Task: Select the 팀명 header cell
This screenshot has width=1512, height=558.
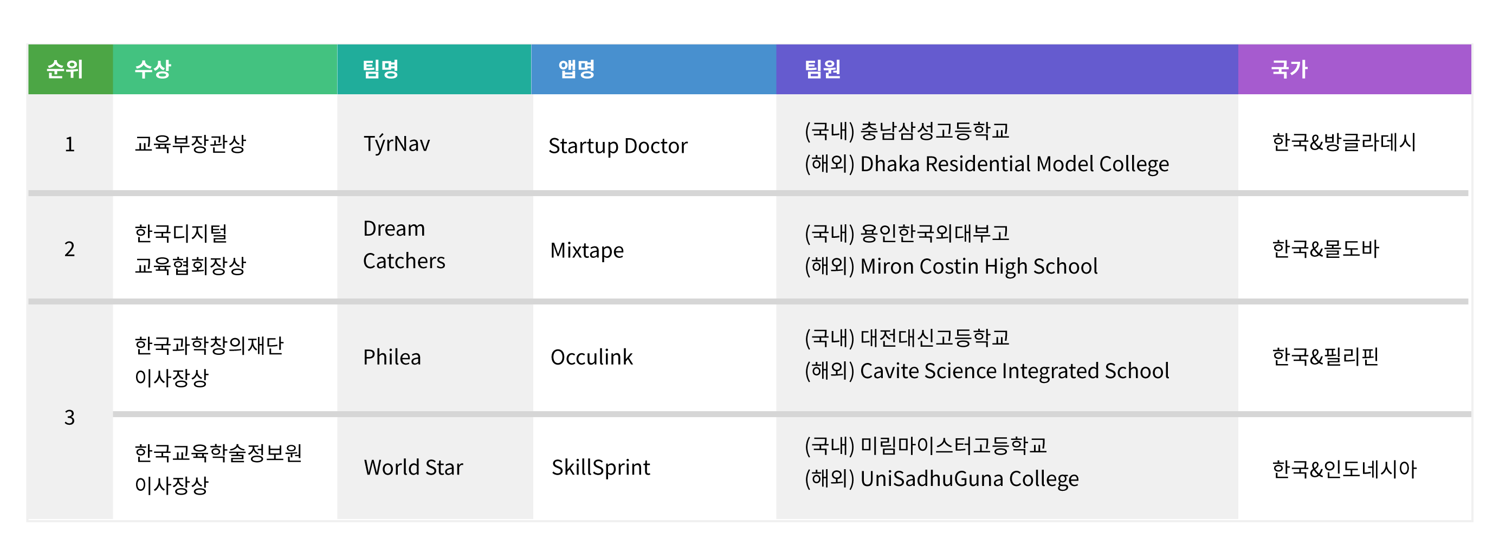Action: pos(434,69)
